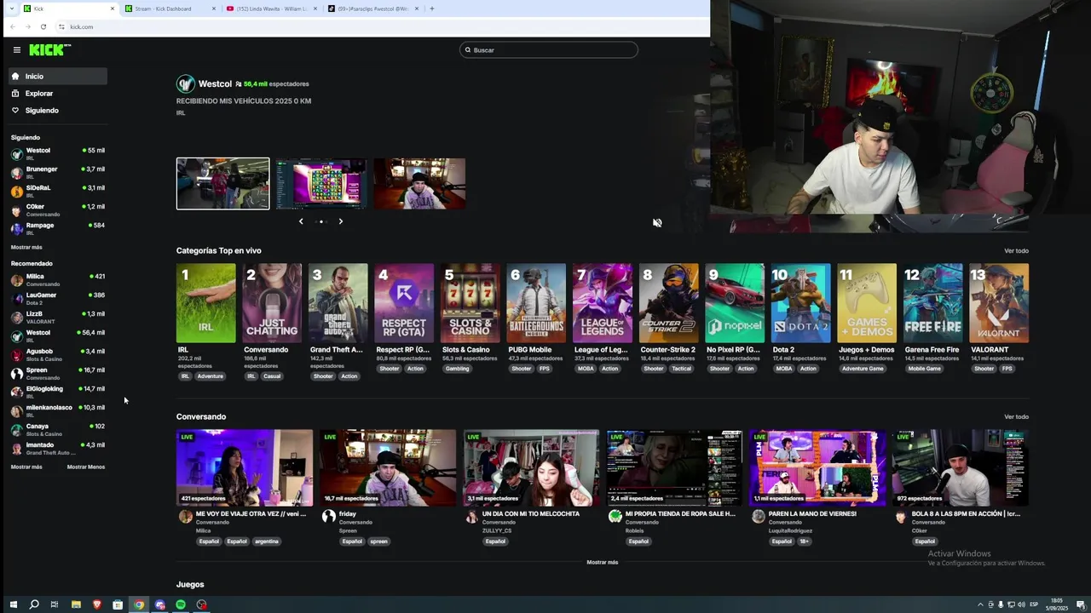Viewport: 1091px width, 613px height.
Task: Open Spreen's friday stream thumbnail
Action: coord(388,467)
